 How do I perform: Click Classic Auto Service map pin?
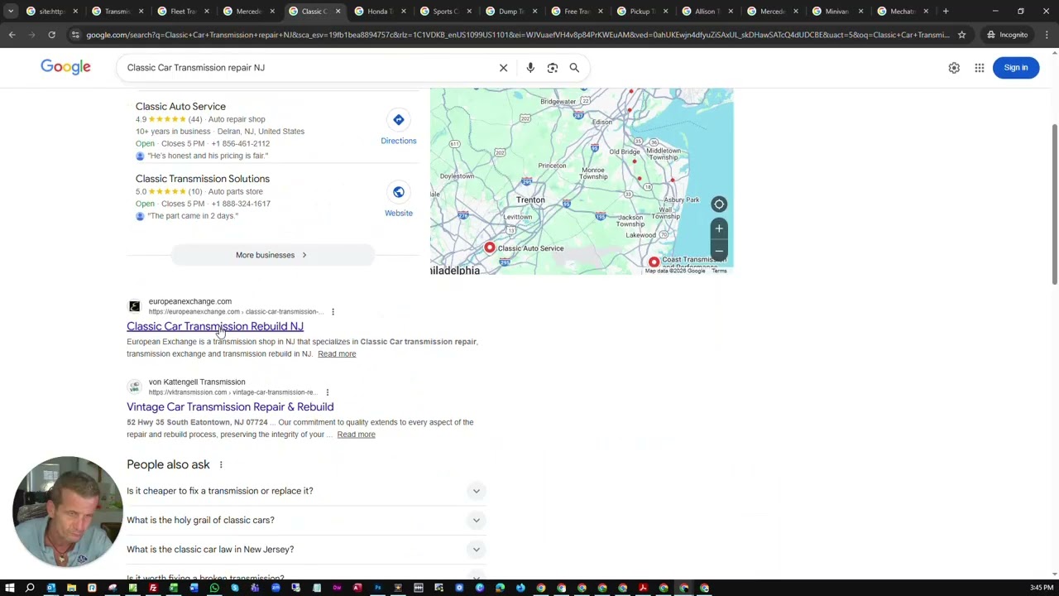490,248
